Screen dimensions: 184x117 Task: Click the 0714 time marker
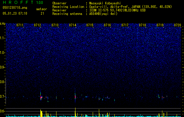(x=73, y=25)
